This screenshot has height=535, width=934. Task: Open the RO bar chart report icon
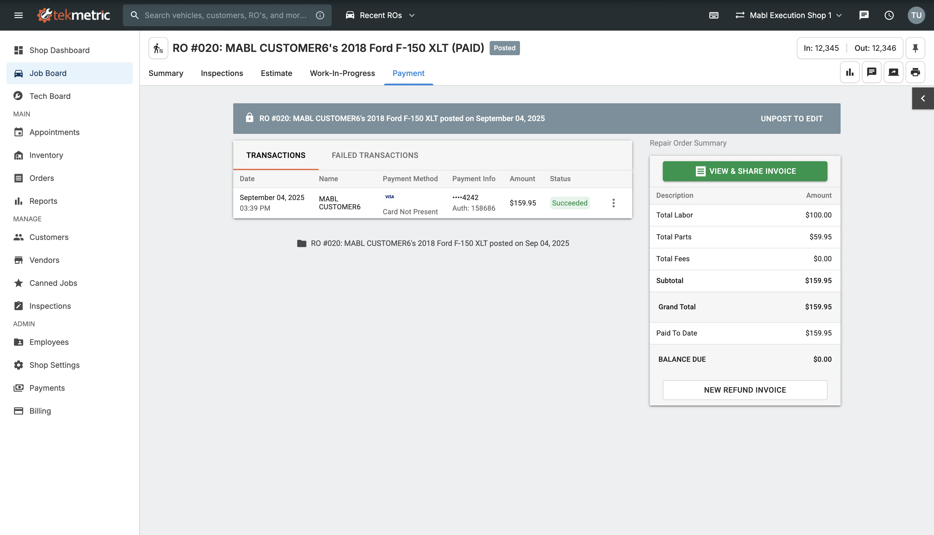(x=850, y=72)
